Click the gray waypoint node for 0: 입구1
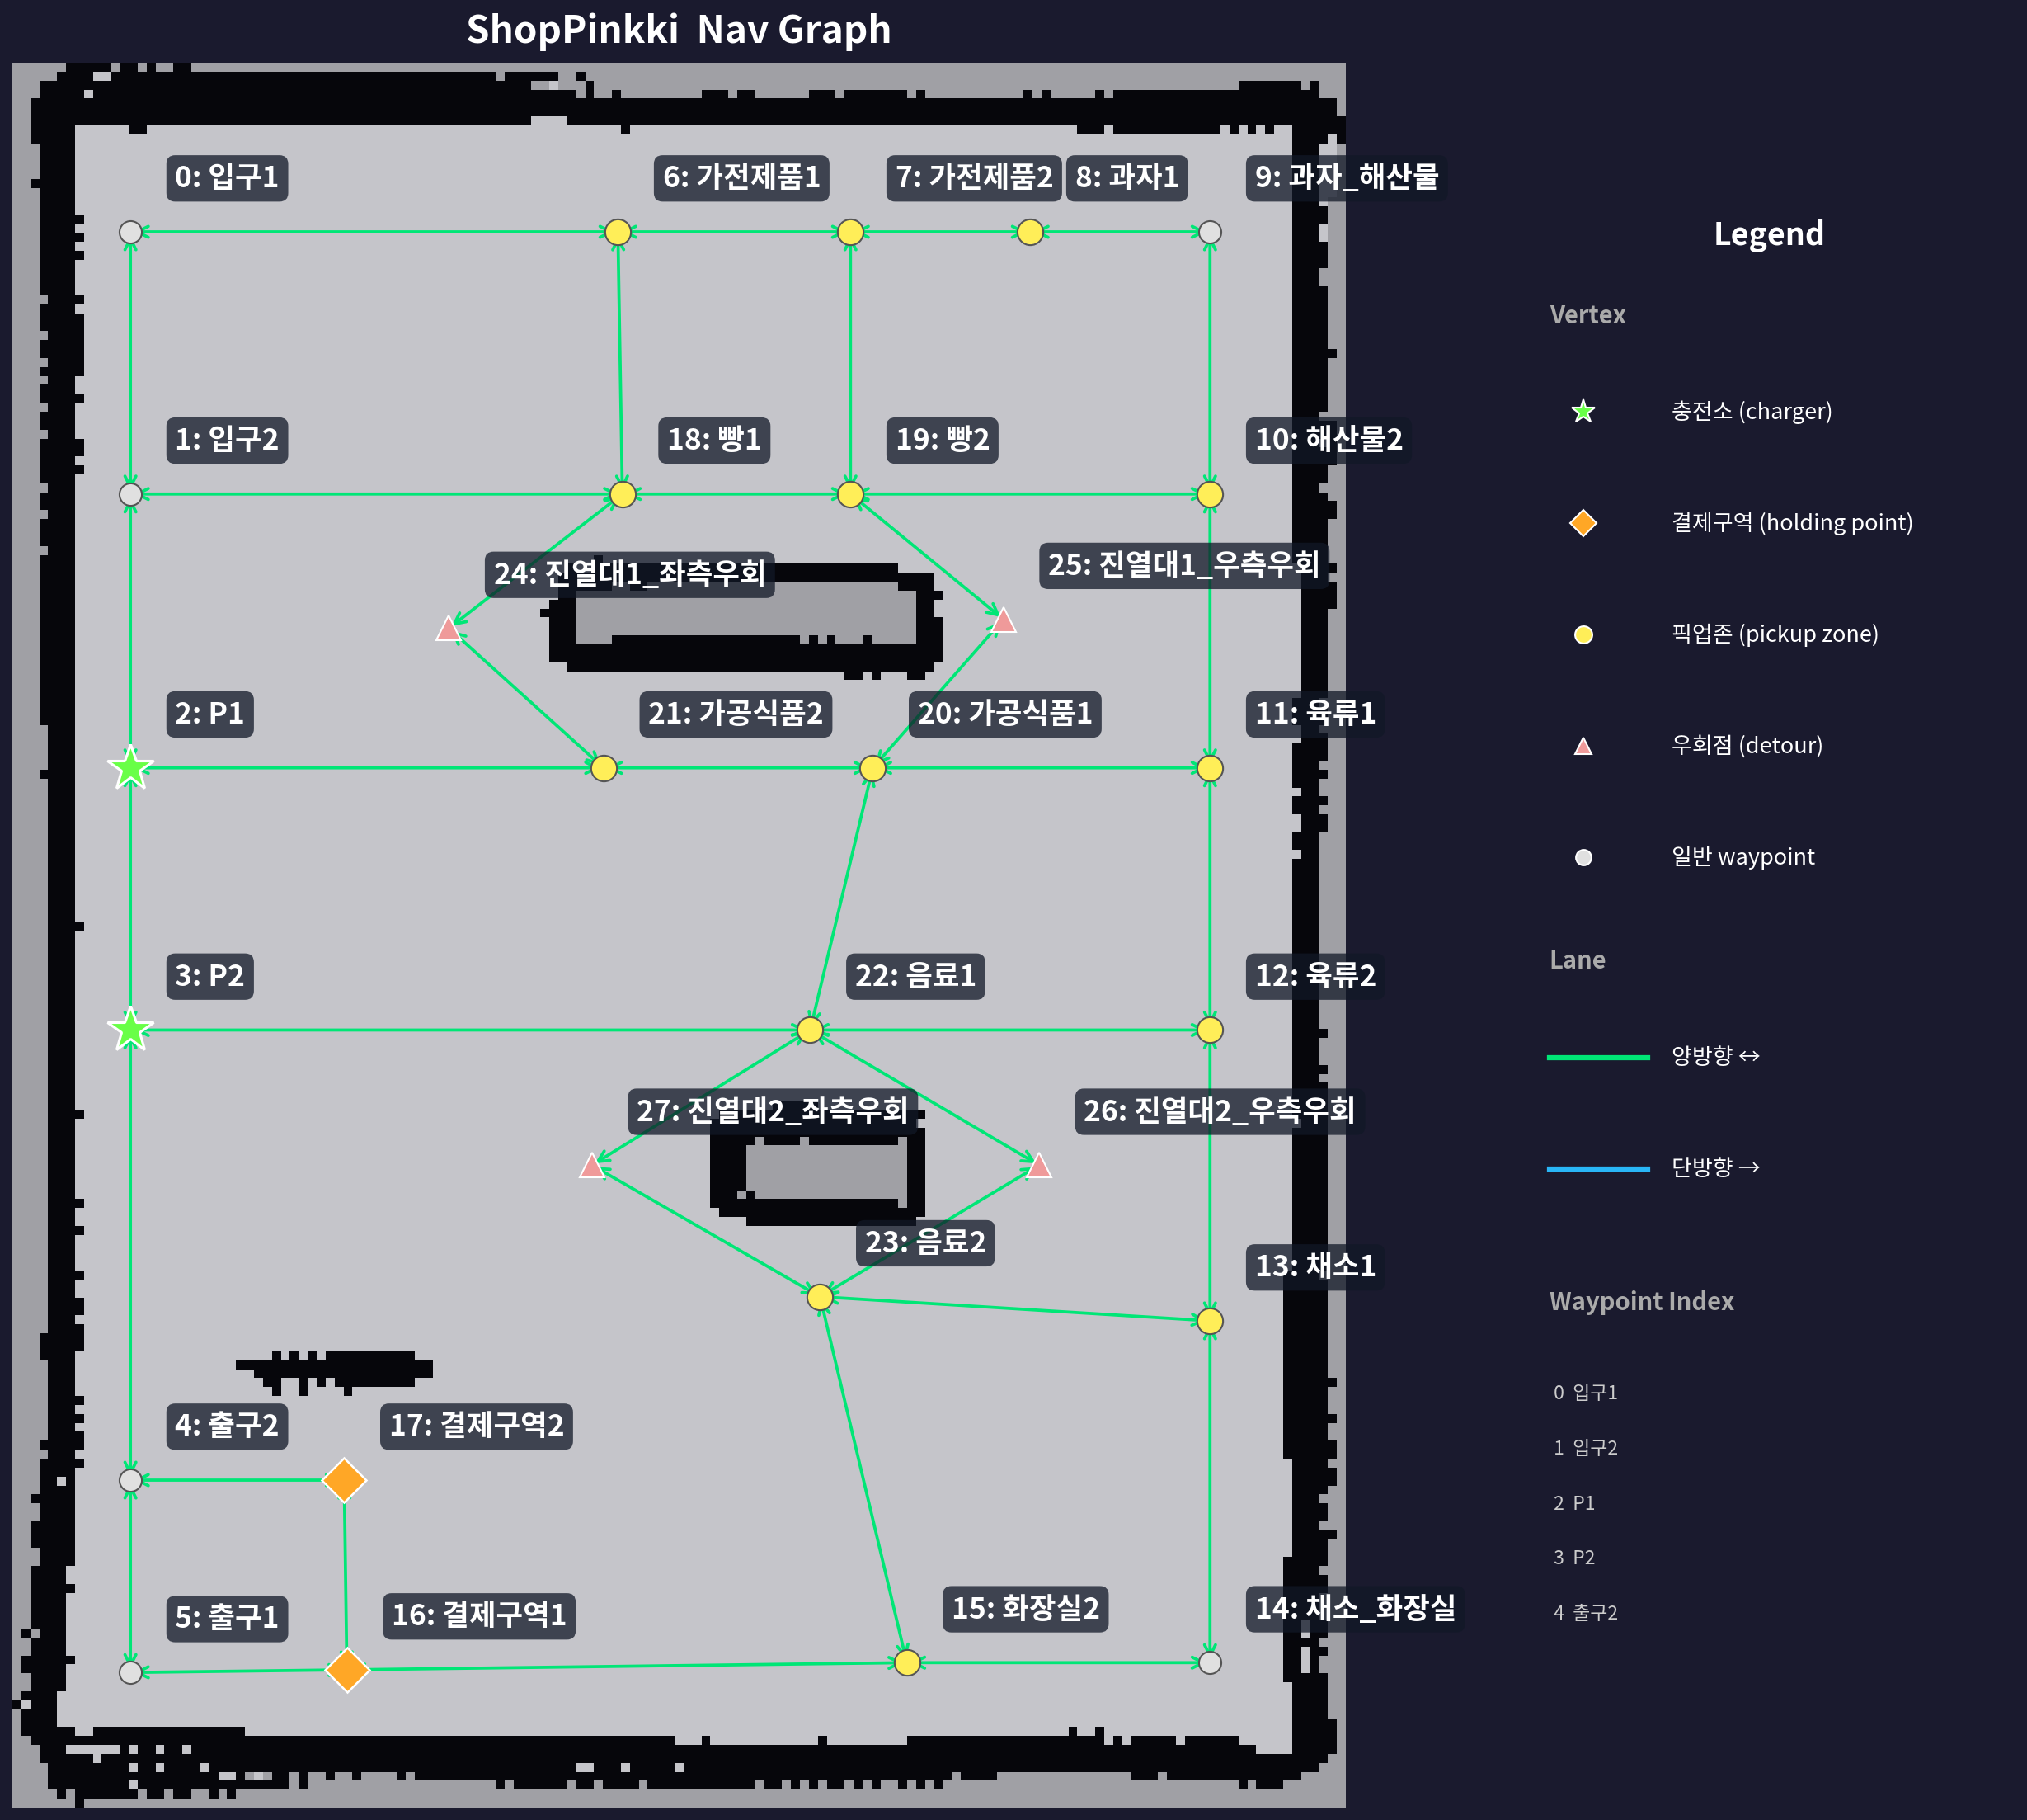Image resolution: width=2027 pixels, height=1820 pixels. (x=131, y=232)
